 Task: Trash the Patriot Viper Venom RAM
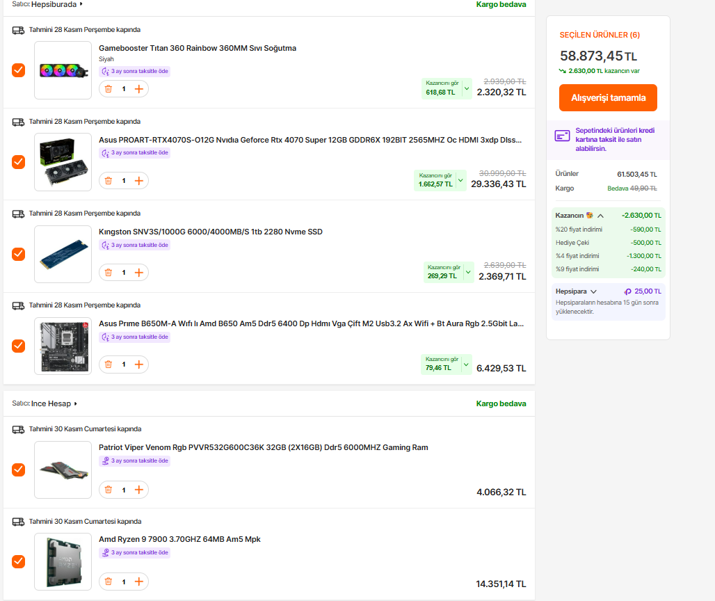click(108, 490)
